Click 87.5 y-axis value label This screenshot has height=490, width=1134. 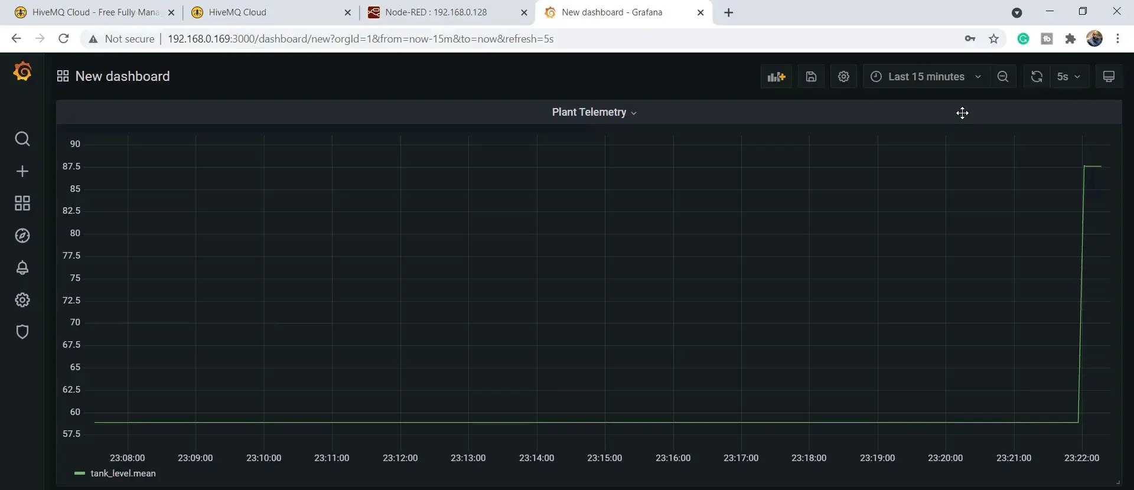[x=71, y=166]
